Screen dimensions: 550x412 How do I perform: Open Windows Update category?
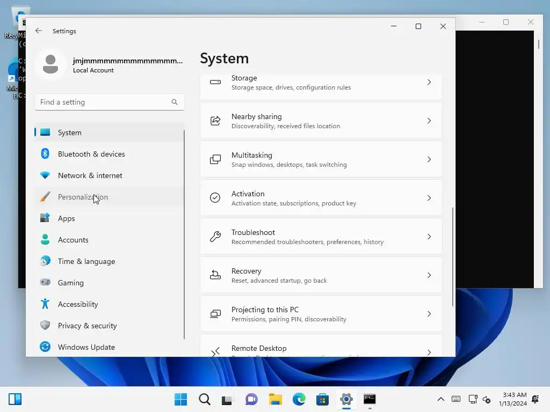[x=109, y=347]
